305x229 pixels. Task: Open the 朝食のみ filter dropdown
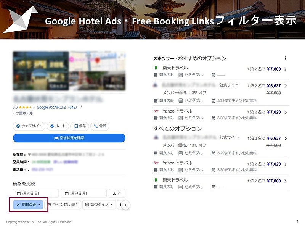pyautogui.click(x=28, y=205)
